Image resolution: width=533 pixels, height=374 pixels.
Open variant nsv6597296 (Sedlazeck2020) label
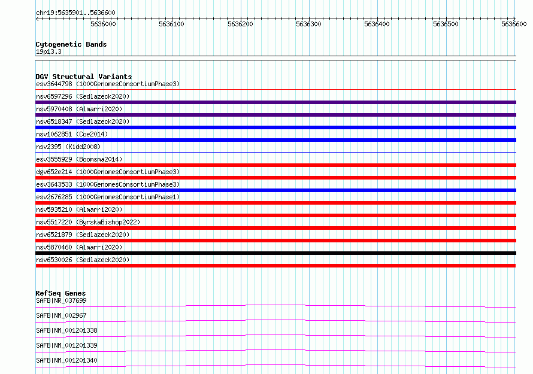click(83, 96)
